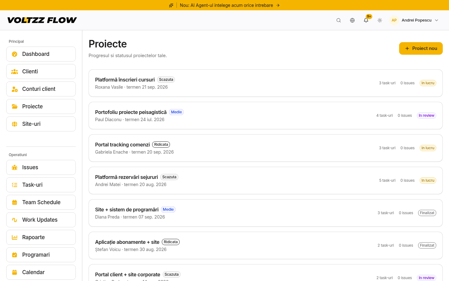The image size is (449, 281).
Task: Go to Clienti in sidebar
Action: click(41, 71)
